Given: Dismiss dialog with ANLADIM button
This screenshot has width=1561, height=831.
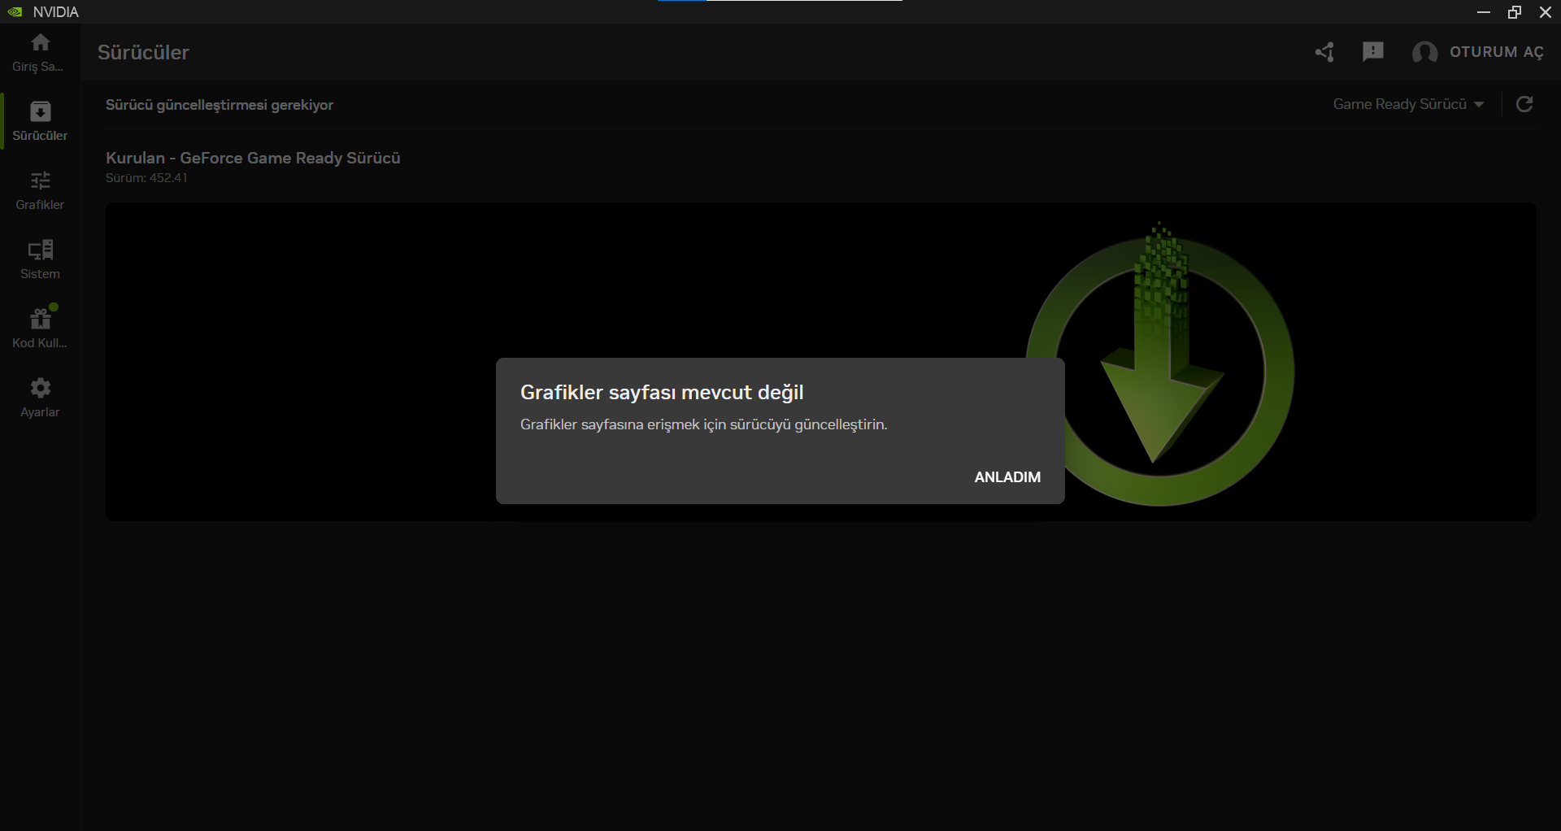Looking at the screenshot, I should click(x=1007, y=477).
